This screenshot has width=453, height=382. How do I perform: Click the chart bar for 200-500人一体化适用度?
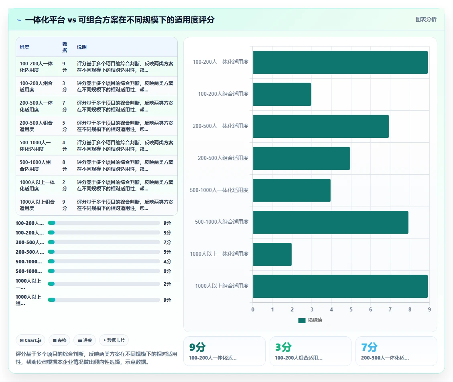[x=321, y=126]
